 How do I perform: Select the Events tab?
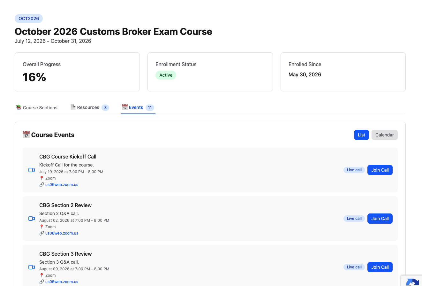[138, 108]
